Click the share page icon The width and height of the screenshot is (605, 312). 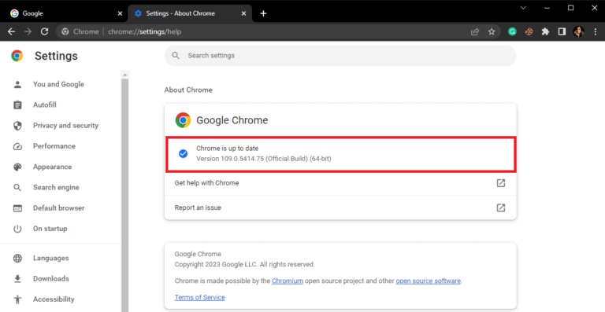(x=475, y=32)
